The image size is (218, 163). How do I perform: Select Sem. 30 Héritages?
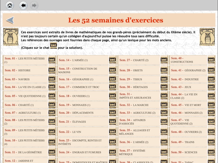pos(139,87)
